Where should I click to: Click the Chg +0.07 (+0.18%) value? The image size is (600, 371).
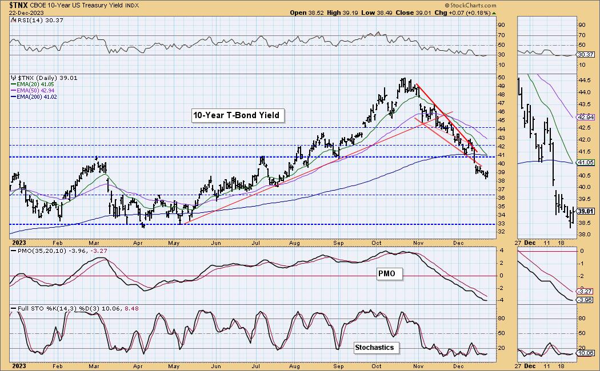pyautogui.click(x=462, y=13)
